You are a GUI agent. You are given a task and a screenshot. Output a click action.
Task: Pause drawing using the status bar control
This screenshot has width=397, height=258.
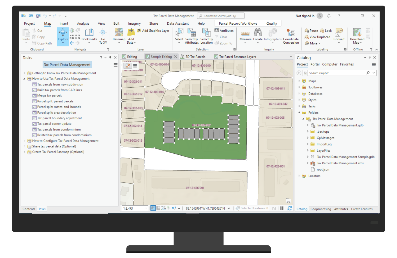pos(282,208)
